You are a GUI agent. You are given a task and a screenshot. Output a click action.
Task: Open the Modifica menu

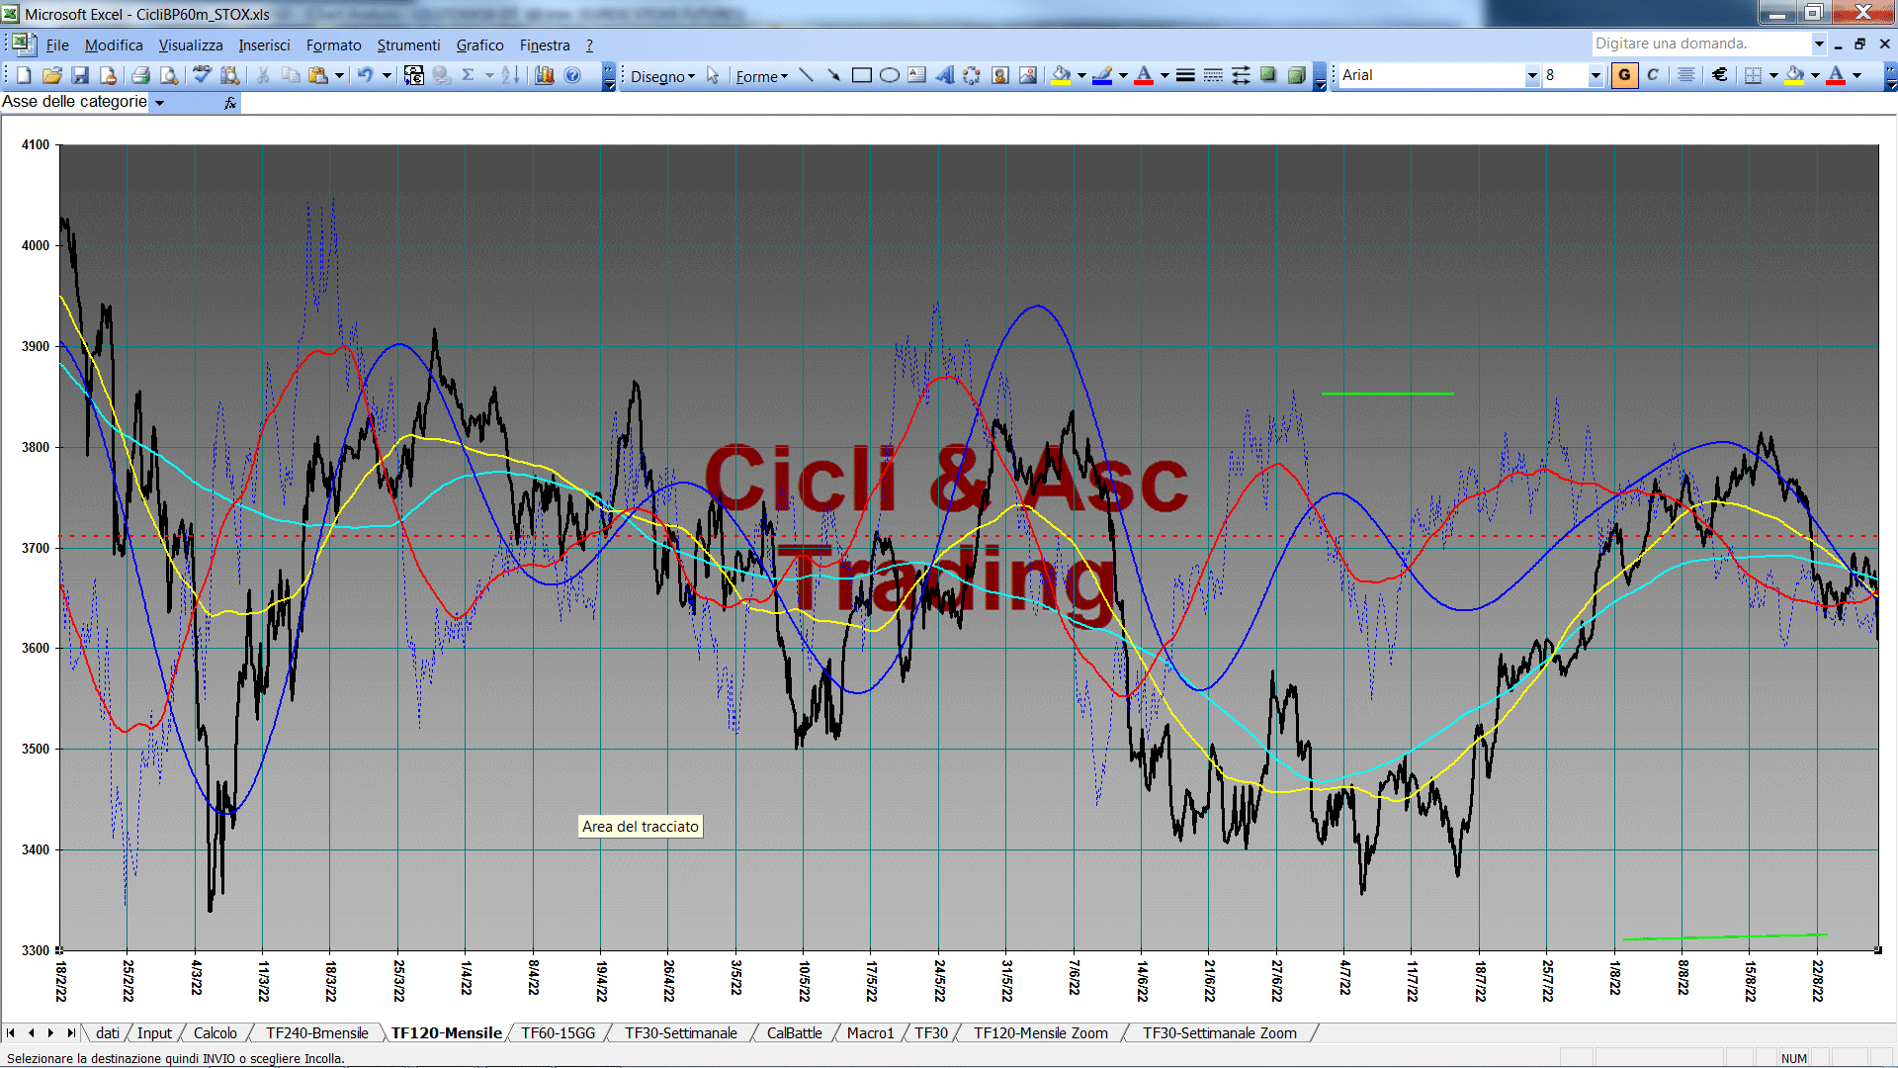coord(114,45)
